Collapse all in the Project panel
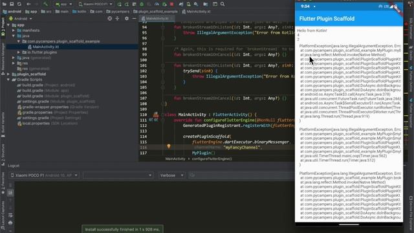The height and width of the screenshot is (233, 414). pyautogui.click(x=118, y=19)
